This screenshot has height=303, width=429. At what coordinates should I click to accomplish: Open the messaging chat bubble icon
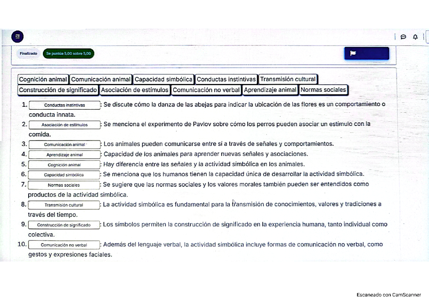(x=403, y=36)
